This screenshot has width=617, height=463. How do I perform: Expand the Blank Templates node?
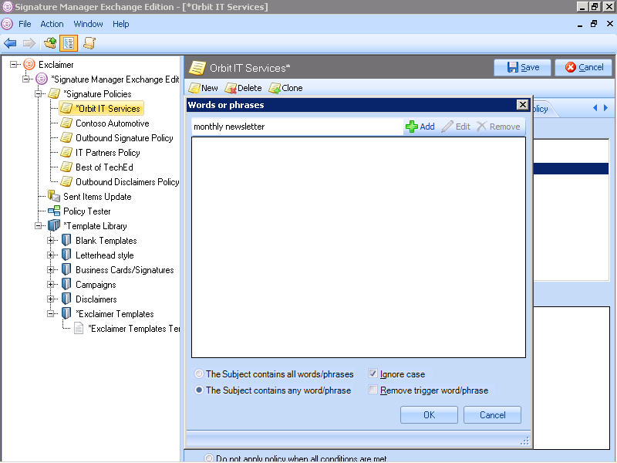(x=50, y=240)
